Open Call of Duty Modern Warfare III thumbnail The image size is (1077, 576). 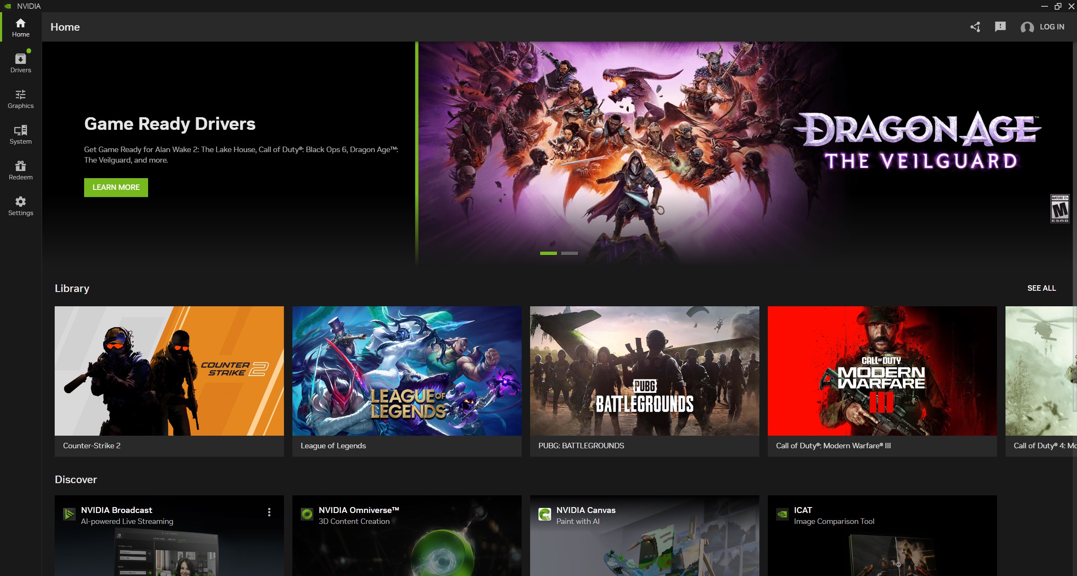click(x=882, y=371)
